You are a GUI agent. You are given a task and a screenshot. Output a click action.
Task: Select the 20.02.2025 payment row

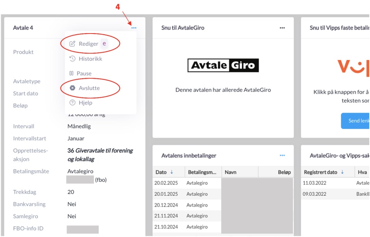(166, 183)
